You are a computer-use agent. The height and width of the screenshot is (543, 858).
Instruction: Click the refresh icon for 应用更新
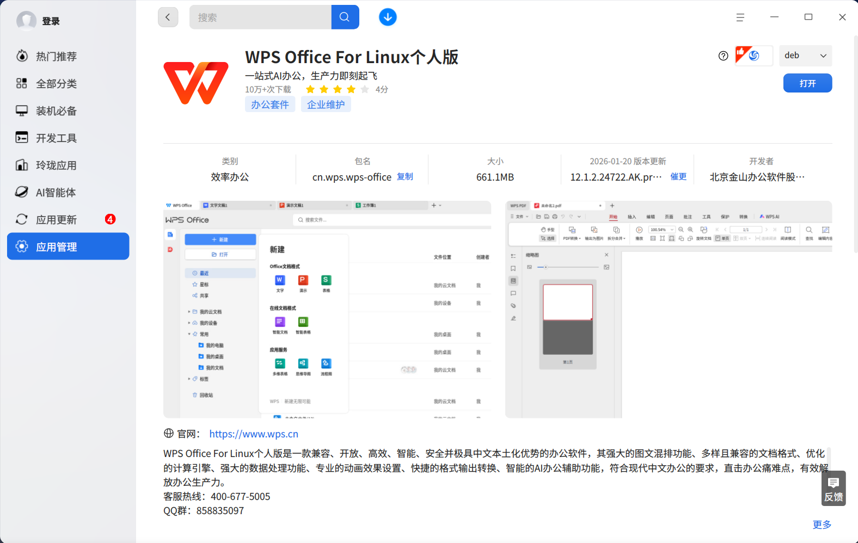[x=22, y=219]
